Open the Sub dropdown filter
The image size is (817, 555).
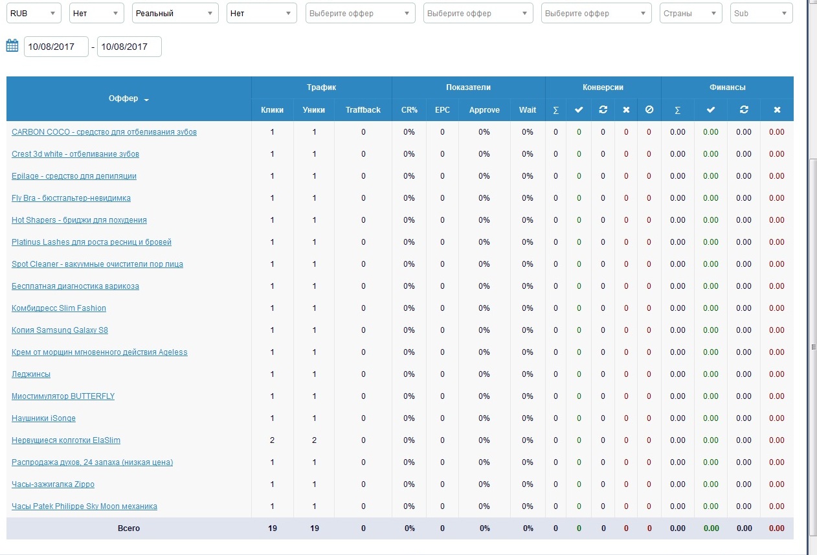(x=761, y=13)
